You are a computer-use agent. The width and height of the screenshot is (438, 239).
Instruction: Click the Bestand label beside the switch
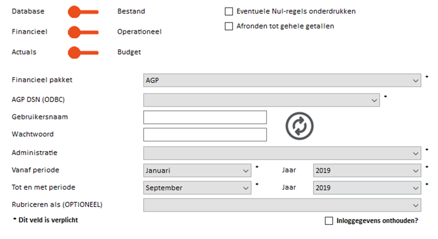tap(131, 12)
